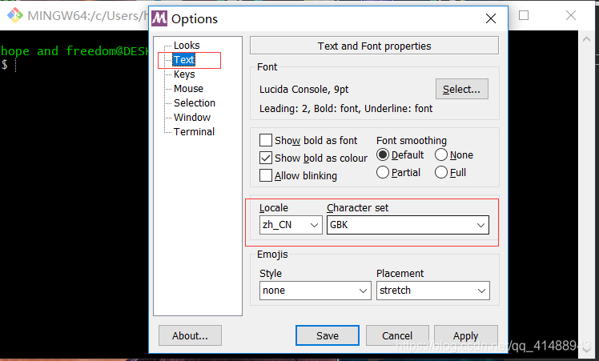This screenshot has width=599, height=361.
Task: Save the options
Action: [328, 336]
